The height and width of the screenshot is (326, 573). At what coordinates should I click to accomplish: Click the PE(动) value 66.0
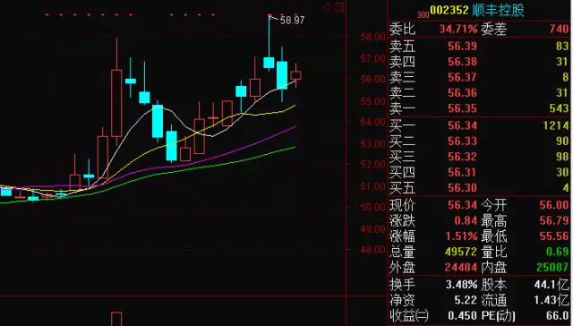[x=557, y=316]
